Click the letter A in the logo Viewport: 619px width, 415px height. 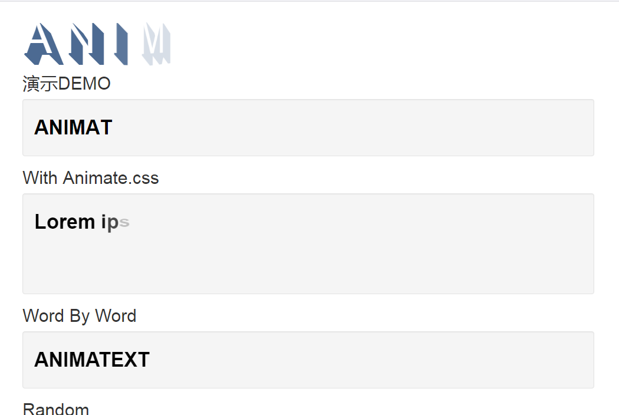pyautogui.click(x=44, y=44)
